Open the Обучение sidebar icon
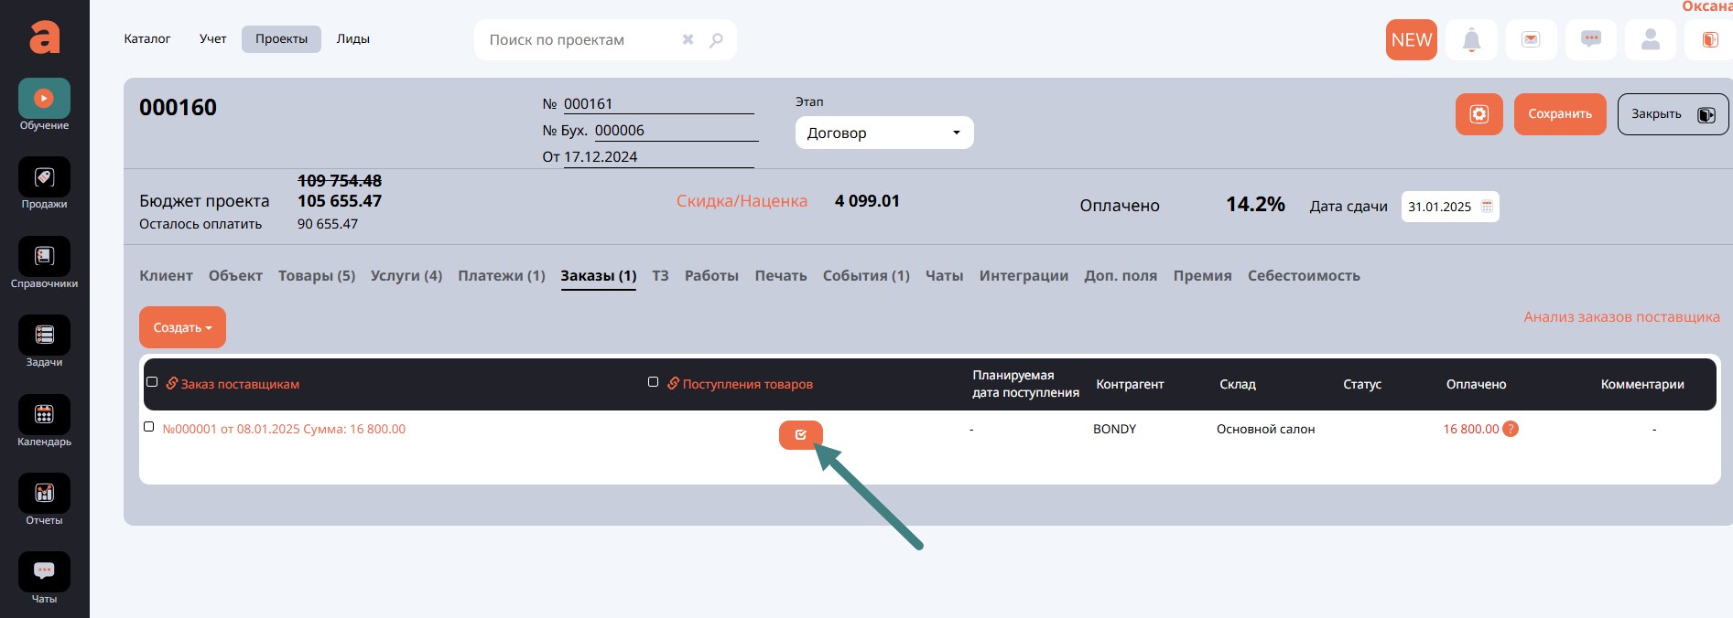The width and height of the screenshot is (1733, 618). click(44, 99)
